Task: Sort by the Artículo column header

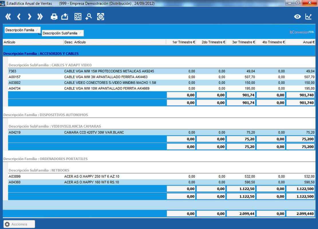Action: [33, 42]
